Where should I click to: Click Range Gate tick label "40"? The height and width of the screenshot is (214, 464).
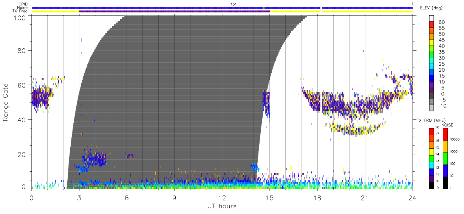coord(22,120)
